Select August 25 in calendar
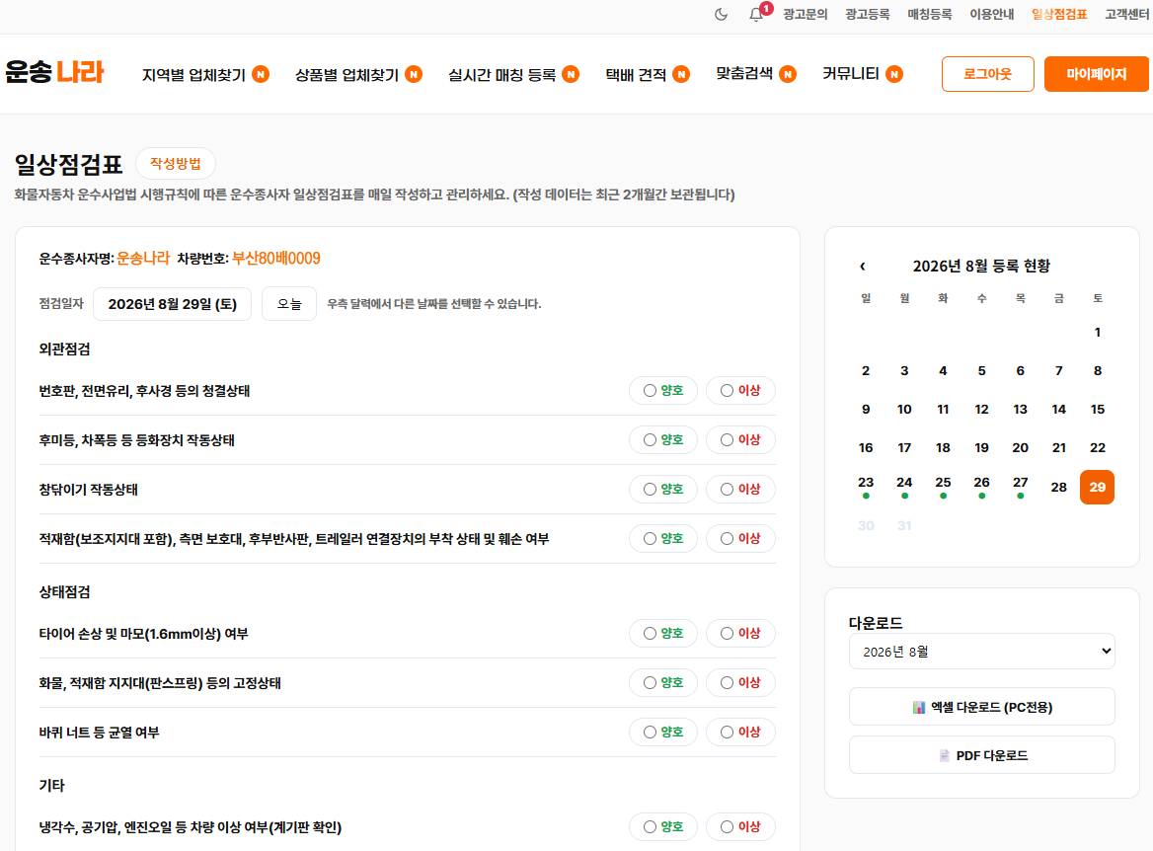Viewport: 1153px width, 851px height. (944, 486)
